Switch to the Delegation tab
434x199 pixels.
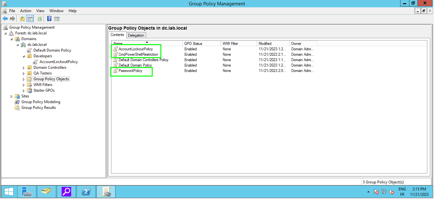click(x=136, y=35)
